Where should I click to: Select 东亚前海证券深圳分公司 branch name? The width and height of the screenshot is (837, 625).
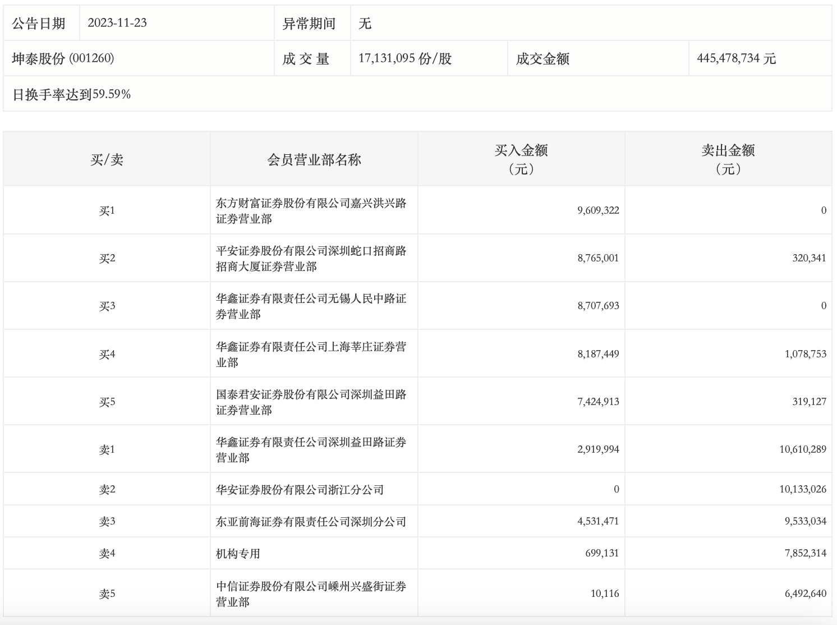[x=311, y=522]
